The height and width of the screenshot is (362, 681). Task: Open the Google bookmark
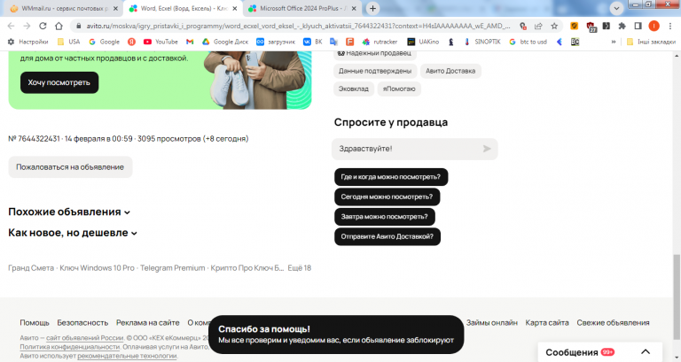[105, 42]
